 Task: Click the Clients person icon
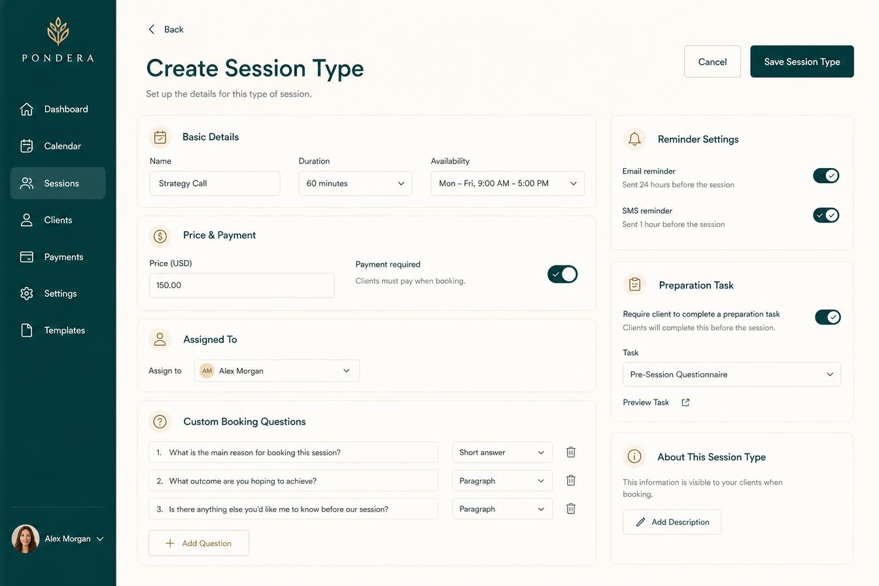27,220
